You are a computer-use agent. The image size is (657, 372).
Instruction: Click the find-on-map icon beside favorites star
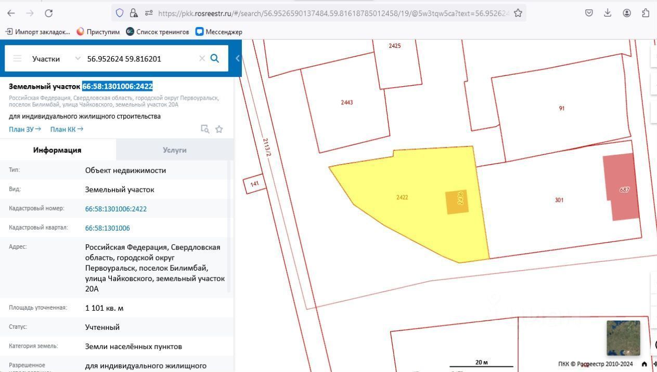205,129
